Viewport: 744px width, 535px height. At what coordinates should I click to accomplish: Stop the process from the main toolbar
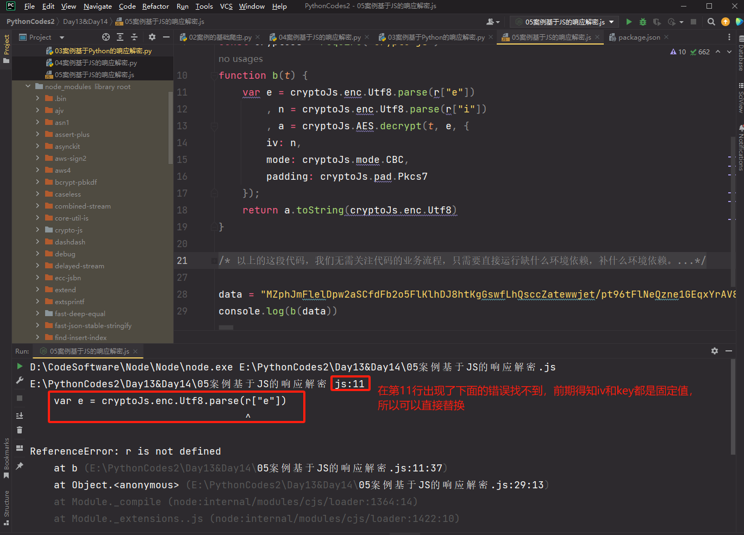[x=693, y=22]
